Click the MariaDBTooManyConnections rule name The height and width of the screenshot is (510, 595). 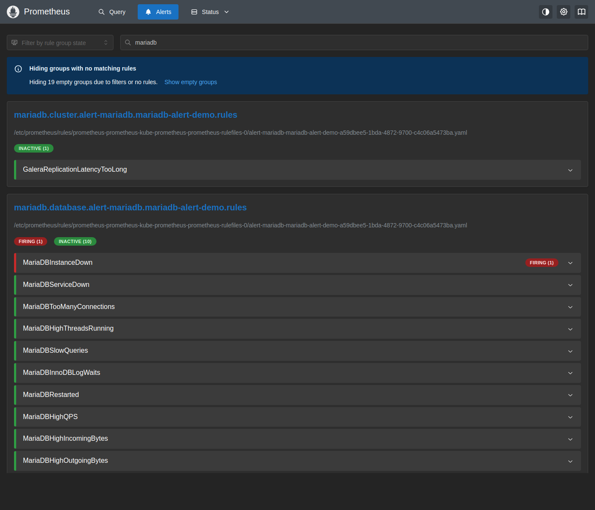(69, 307)
